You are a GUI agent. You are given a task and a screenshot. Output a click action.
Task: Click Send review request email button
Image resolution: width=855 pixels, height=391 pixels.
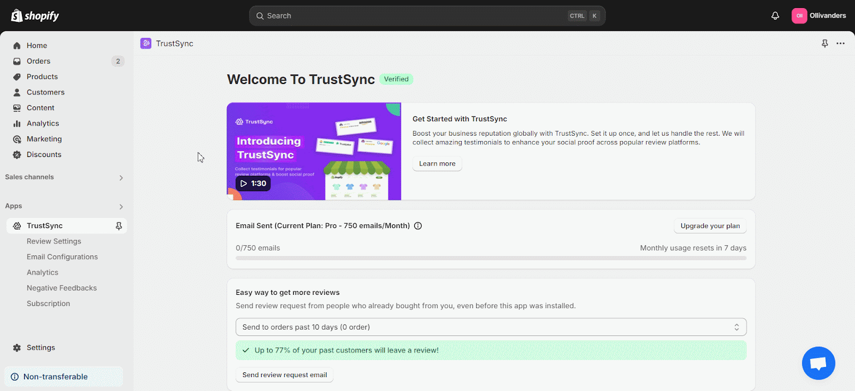coord(284,374)
